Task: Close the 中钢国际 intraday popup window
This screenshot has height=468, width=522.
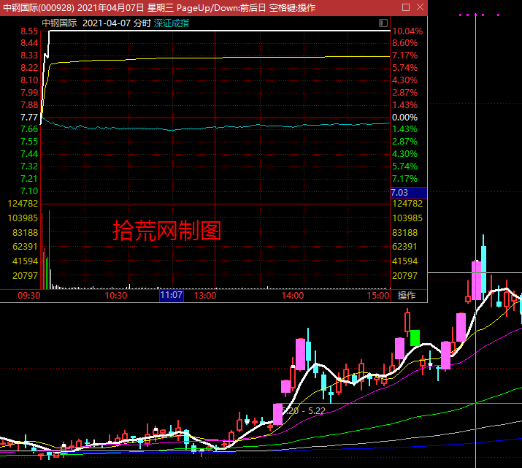Action: [x=420, y=7]
